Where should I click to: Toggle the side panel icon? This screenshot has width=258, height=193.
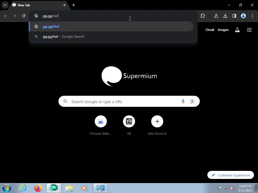[234, 16]
